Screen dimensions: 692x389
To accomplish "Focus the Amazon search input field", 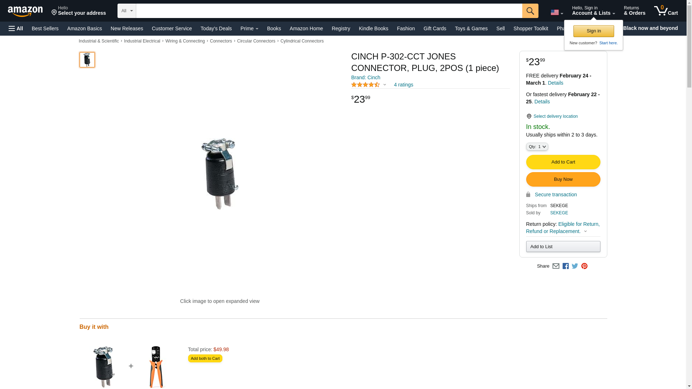I will [x=329, y=11].
